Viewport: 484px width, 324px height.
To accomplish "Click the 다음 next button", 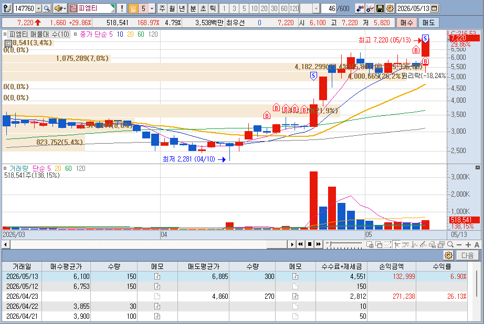I will click(467, 255).
